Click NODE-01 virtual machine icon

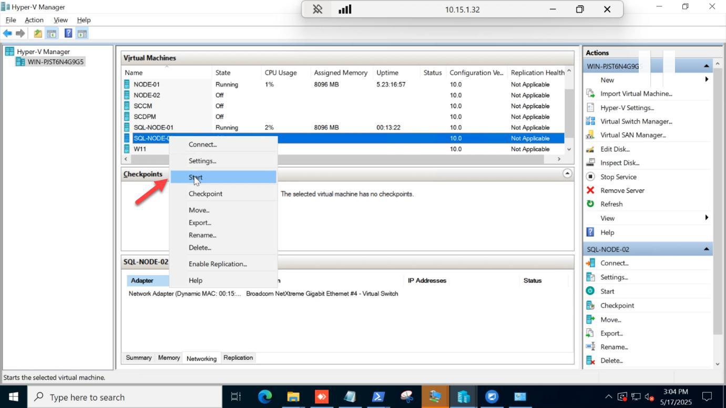(127, 84)
